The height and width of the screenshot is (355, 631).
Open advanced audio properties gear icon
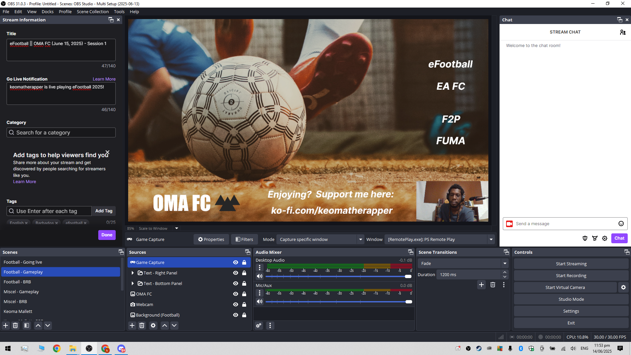coord(259,325)
